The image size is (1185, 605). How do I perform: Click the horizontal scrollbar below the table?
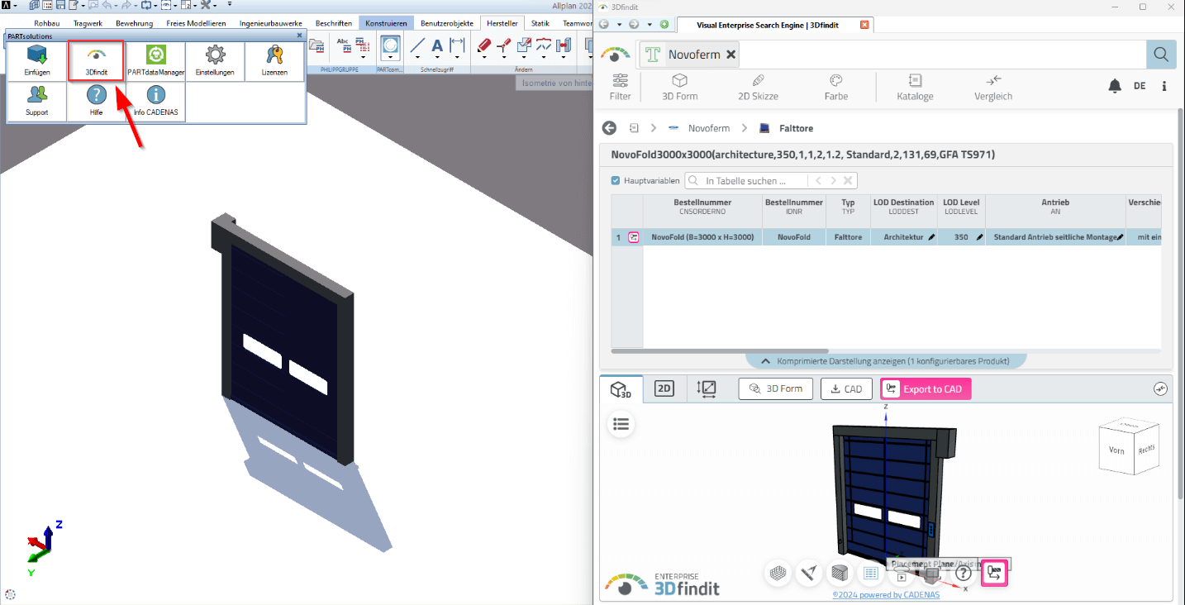pyautogui.click(x=719, y=351)
